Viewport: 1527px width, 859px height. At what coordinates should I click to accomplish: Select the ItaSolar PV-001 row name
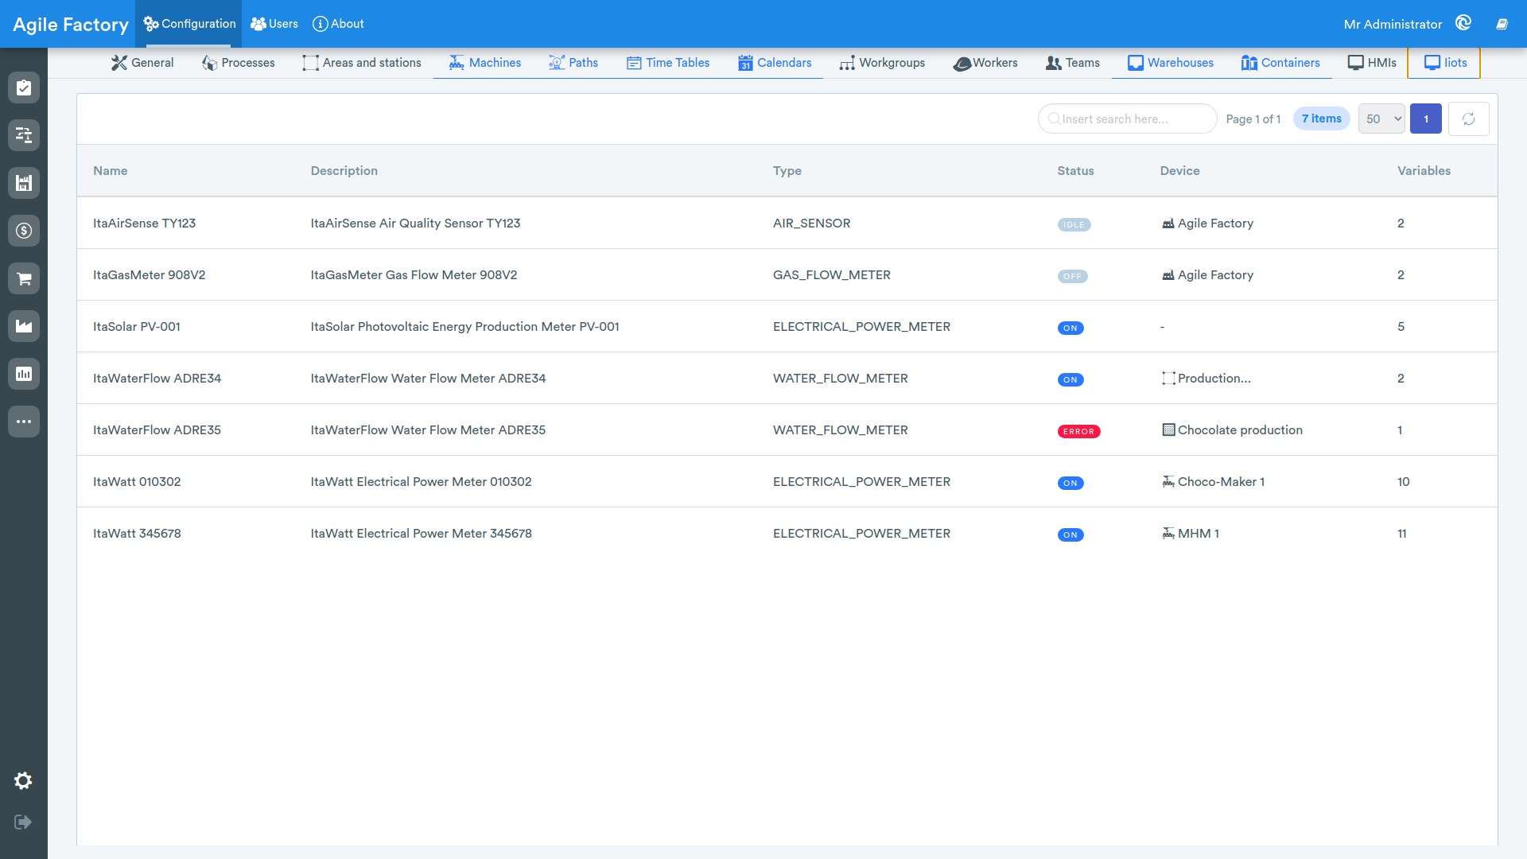tap(137, 327)
